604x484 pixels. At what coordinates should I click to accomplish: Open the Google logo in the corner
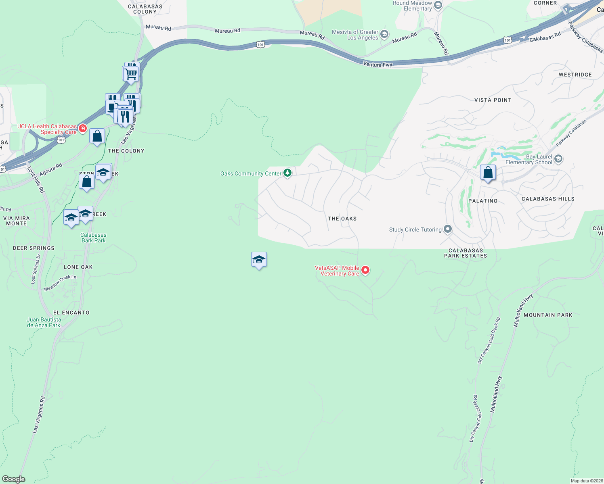(13, 479)
